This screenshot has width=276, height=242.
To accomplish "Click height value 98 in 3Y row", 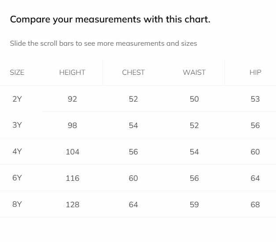I will tap(72, 125).
